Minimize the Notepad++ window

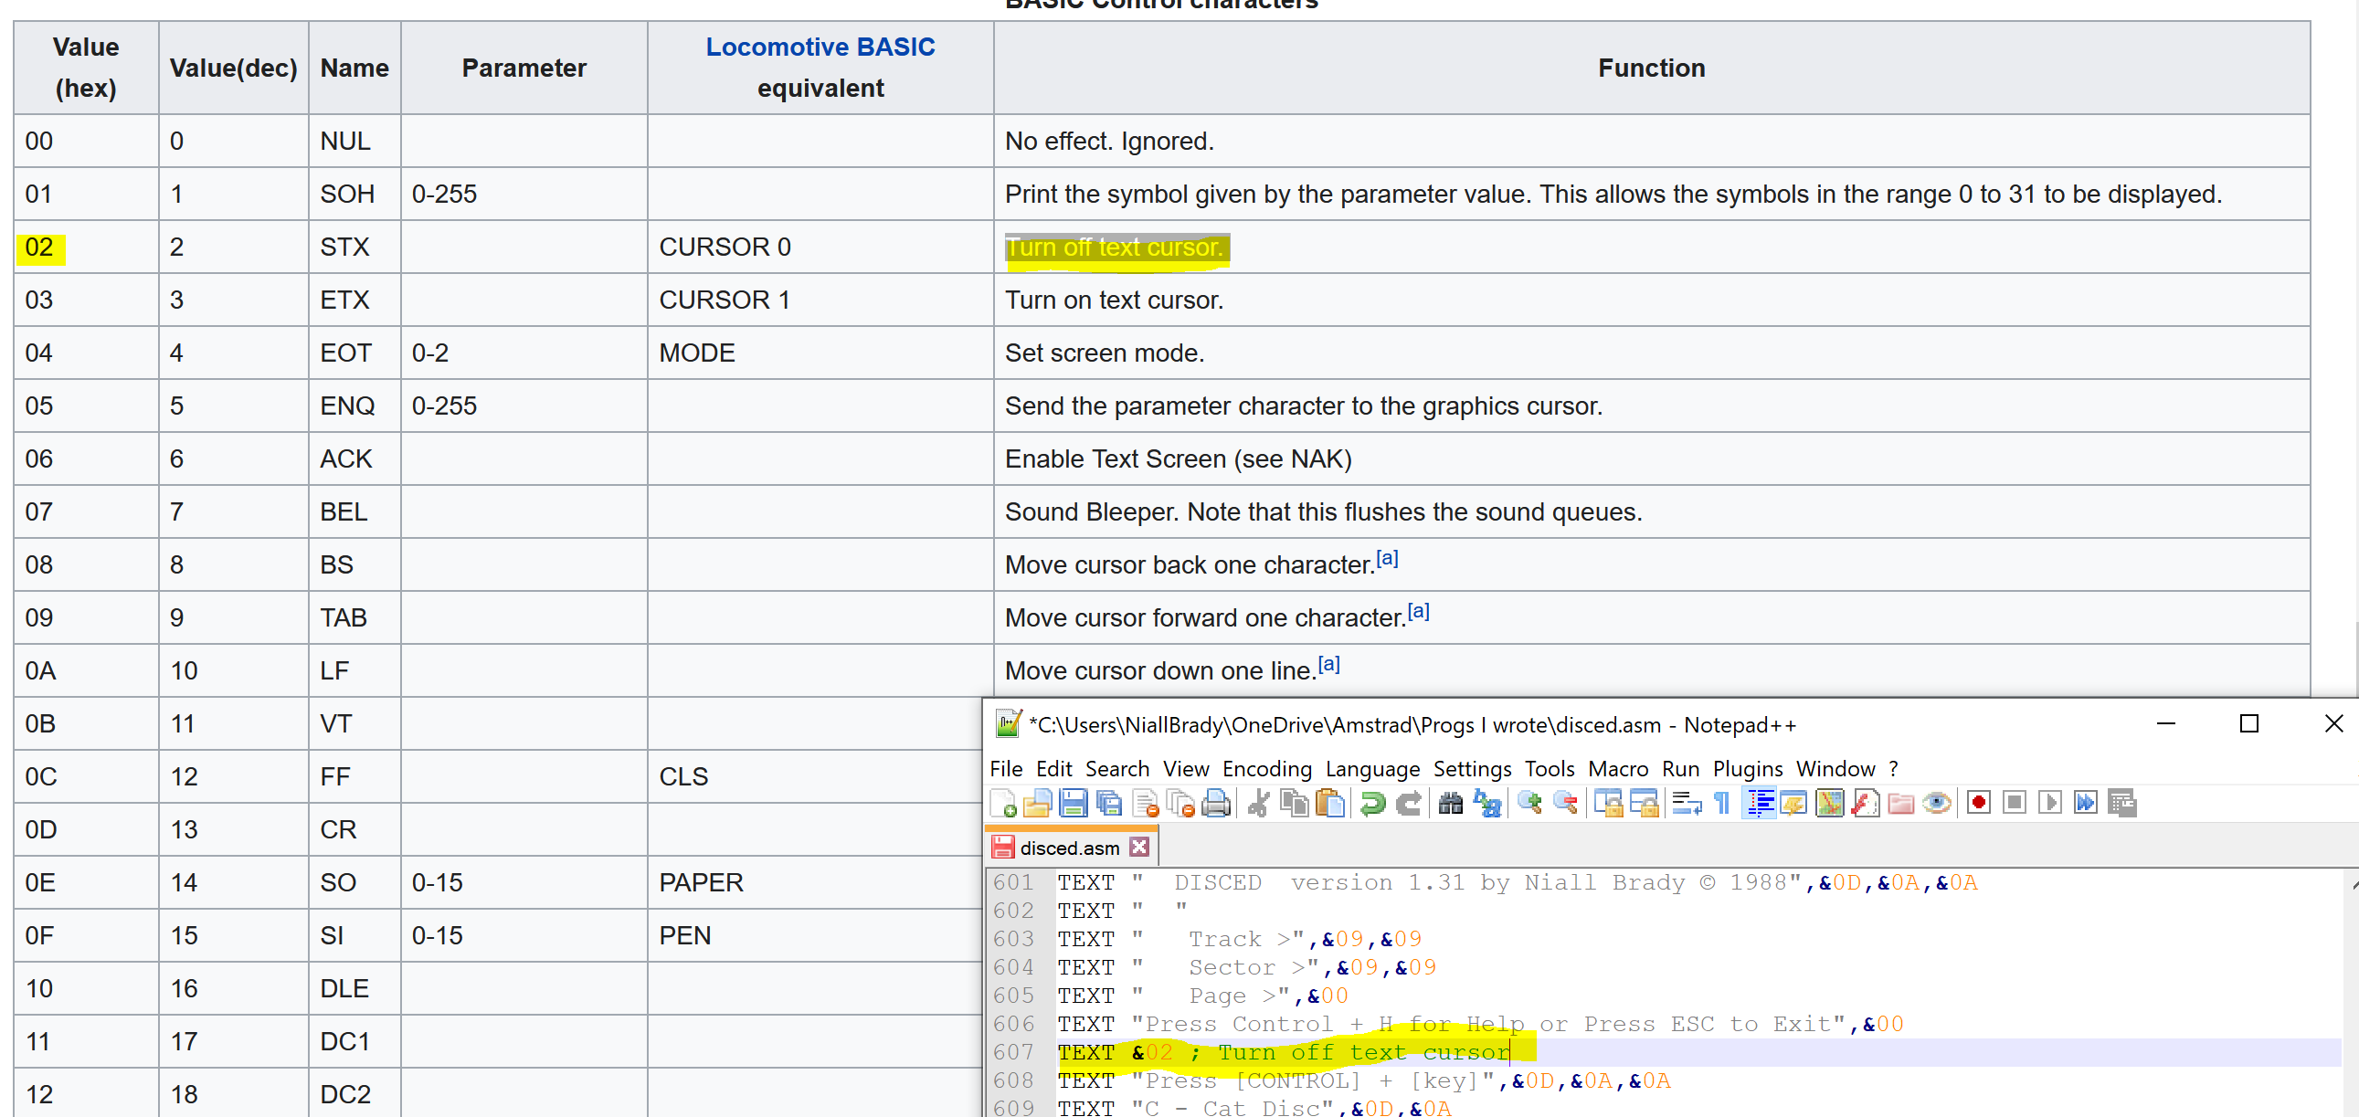coord(2166,724)
